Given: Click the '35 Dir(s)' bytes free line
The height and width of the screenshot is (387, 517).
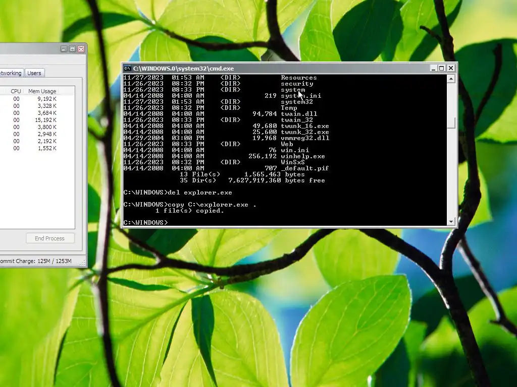Looking at the screenshot, I should 252,180.
